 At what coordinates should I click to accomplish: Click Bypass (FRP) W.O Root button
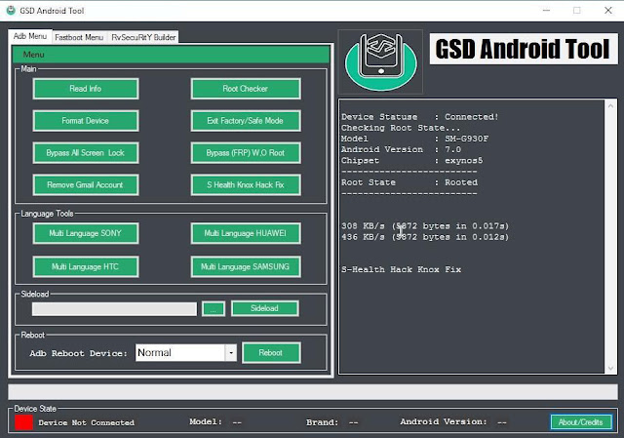246,153
